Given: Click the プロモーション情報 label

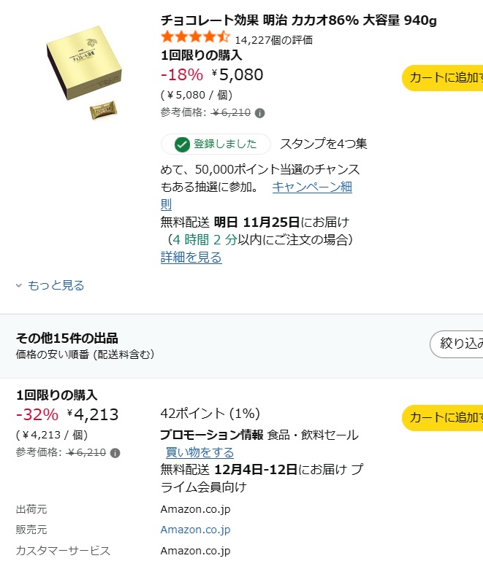Looking at the screenshot, I should point(211,435).
